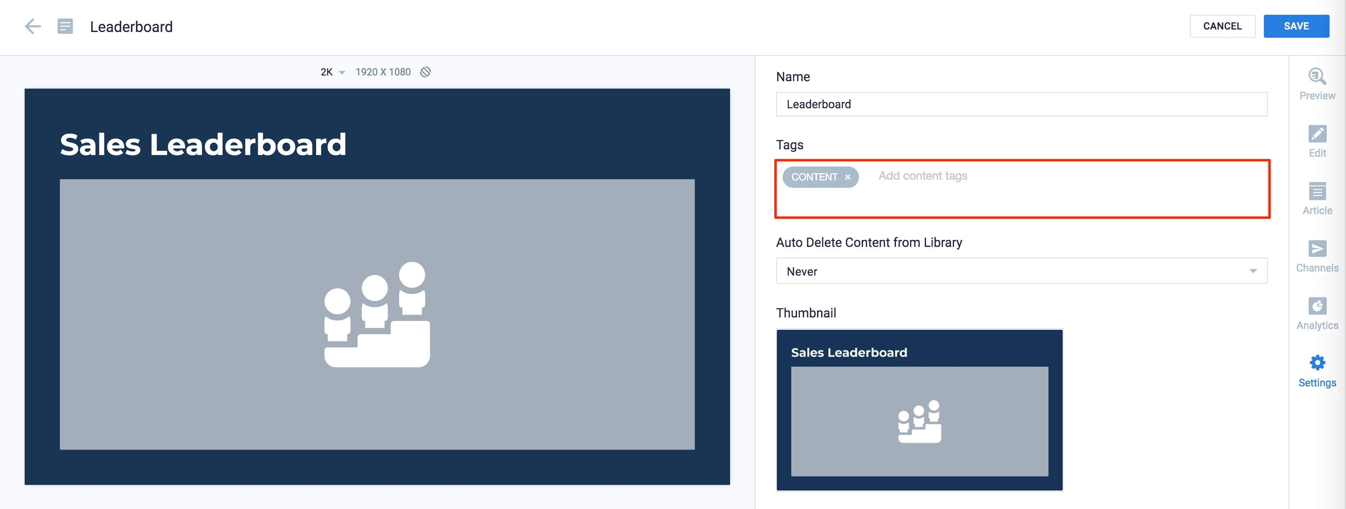Click the Auto Delete dropdown arrow
Screen dimensions: 1346x509
(1252, 271)
